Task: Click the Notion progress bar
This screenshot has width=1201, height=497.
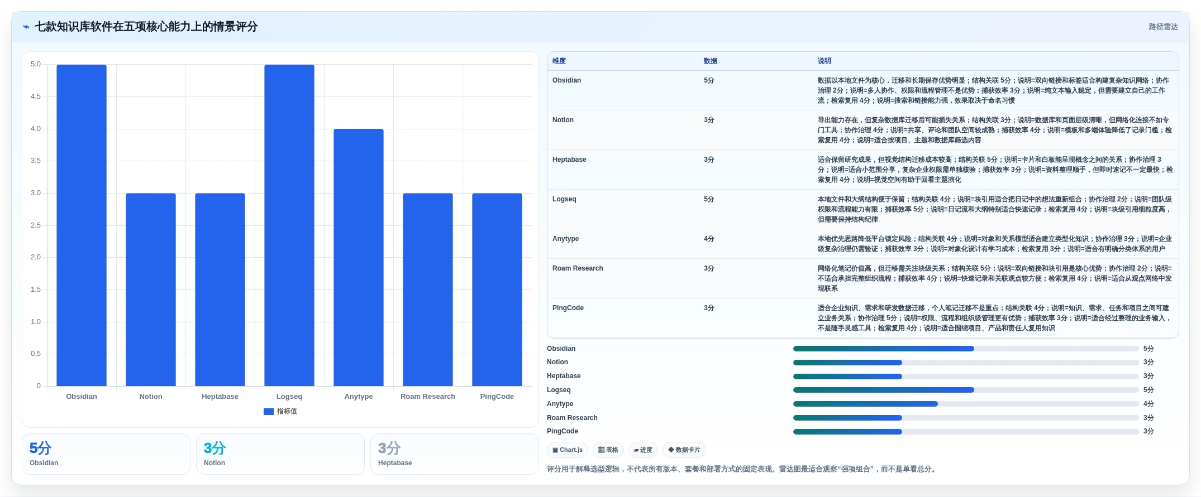Action: (x=966, y=363)
